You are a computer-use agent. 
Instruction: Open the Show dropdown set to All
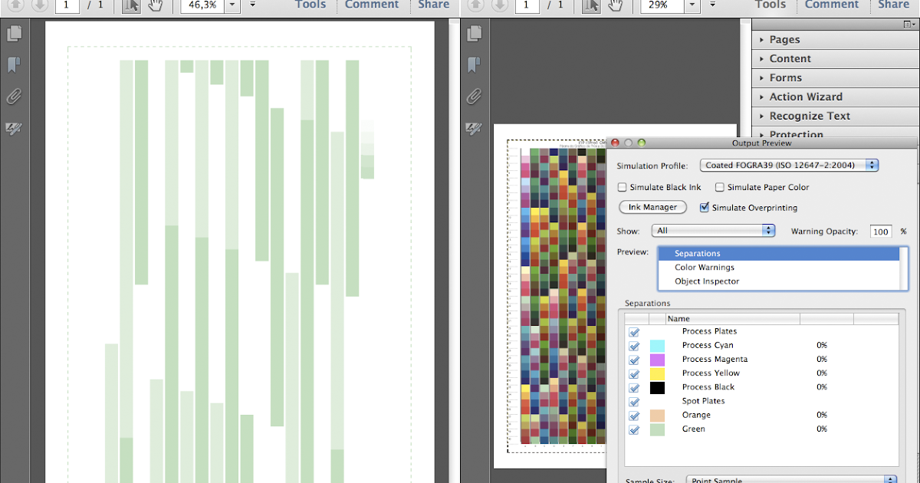click(713, 230)
